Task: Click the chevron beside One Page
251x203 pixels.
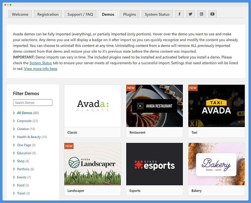Action: point(14,145)
